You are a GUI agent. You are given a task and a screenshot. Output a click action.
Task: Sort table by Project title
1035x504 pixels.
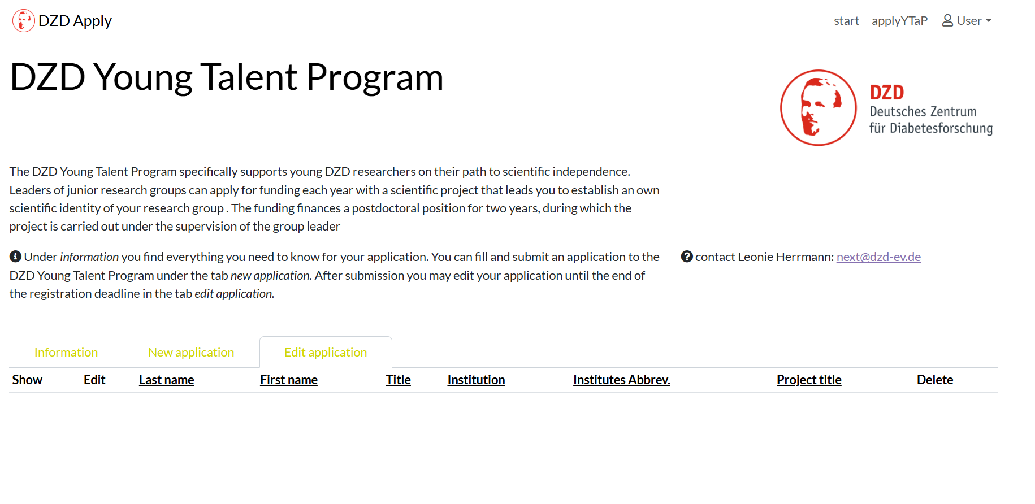809,380
